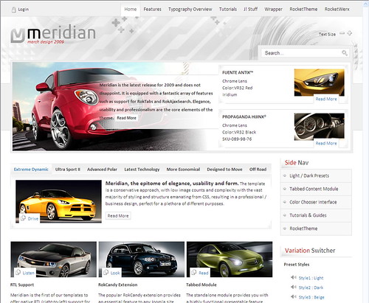Click the Look icon on BMW image

click(106, 272)
